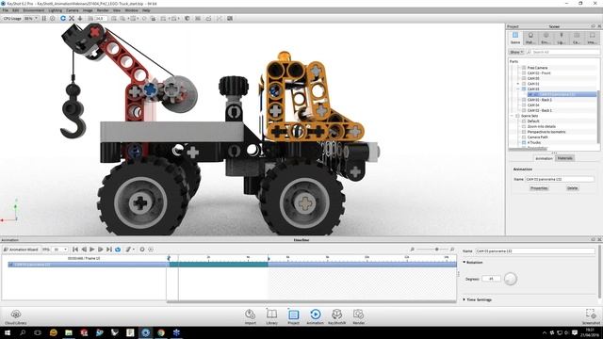This screenshot has width=603, height=339.
Task: Collapse the Rotation section
Action: pyautogui.click(x=464, y=262)
